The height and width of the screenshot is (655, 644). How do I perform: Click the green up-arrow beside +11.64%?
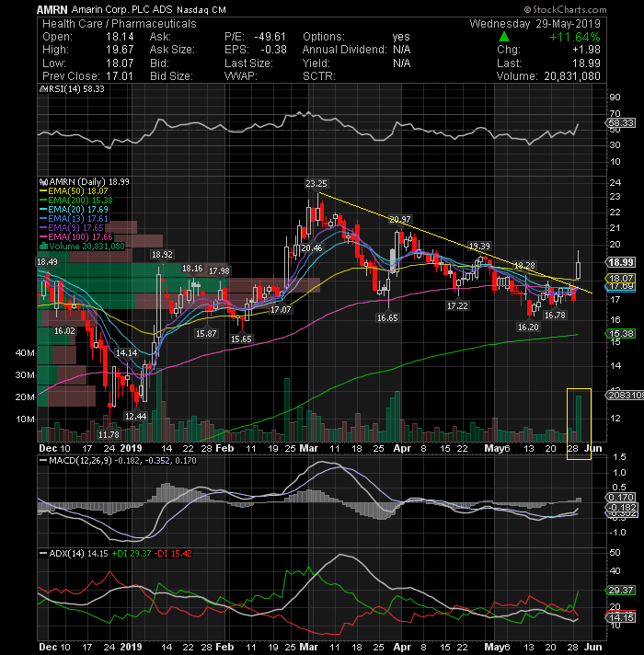[x=504, y=37]
